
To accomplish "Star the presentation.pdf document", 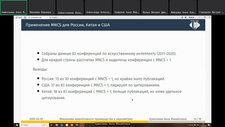I will [x=29, y=17].
